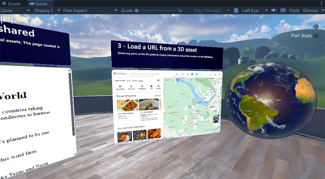Toggle the keyboard shortcuts icon

283,11
